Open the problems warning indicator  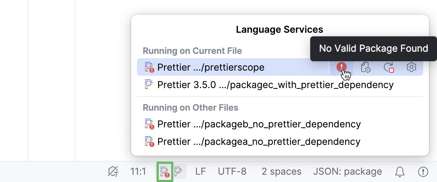[x=423, y=171]
